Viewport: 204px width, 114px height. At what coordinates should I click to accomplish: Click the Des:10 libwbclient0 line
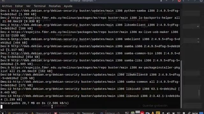tap(90, 76)
